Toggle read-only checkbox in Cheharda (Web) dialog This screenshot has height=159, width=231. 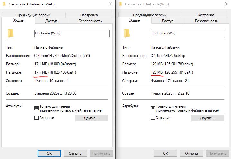(36, 108)
